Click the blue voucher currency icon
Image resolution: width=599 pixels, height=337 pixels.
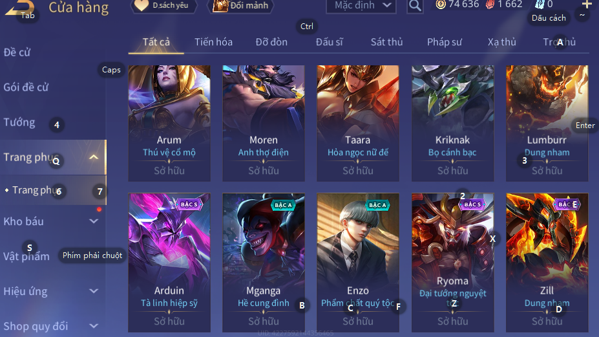pyautogui.click(x=540, y=5)
